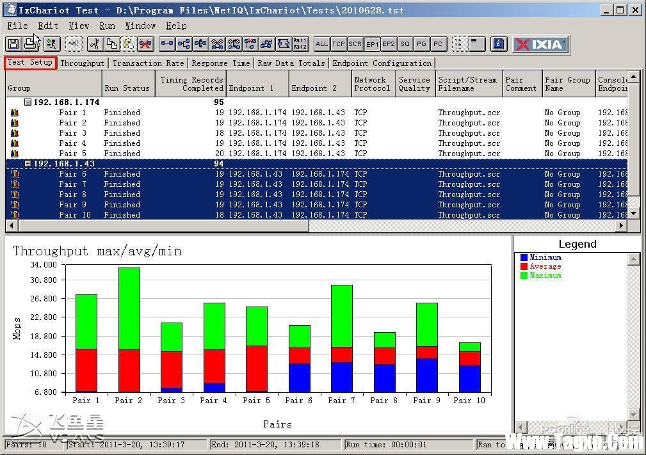The width and height of the screenshot is (646, 455).
Task: Collapse the 192.168.1.43 group
Action: [28, 163]
